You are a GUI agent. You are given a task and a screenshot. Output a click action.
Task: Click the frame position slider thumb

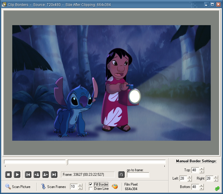point(67,162)
